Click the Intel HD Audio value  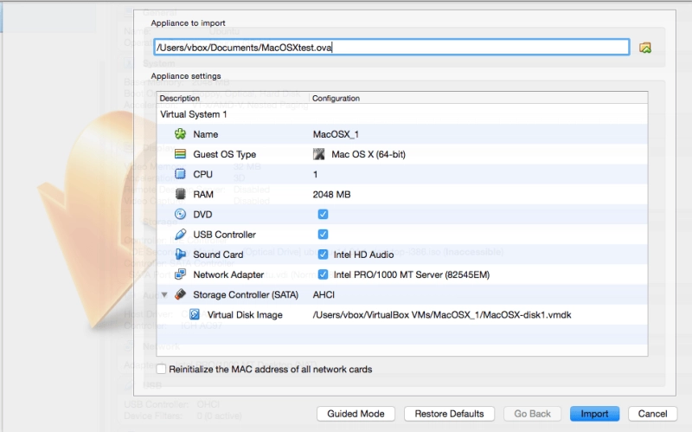(363, 255)
